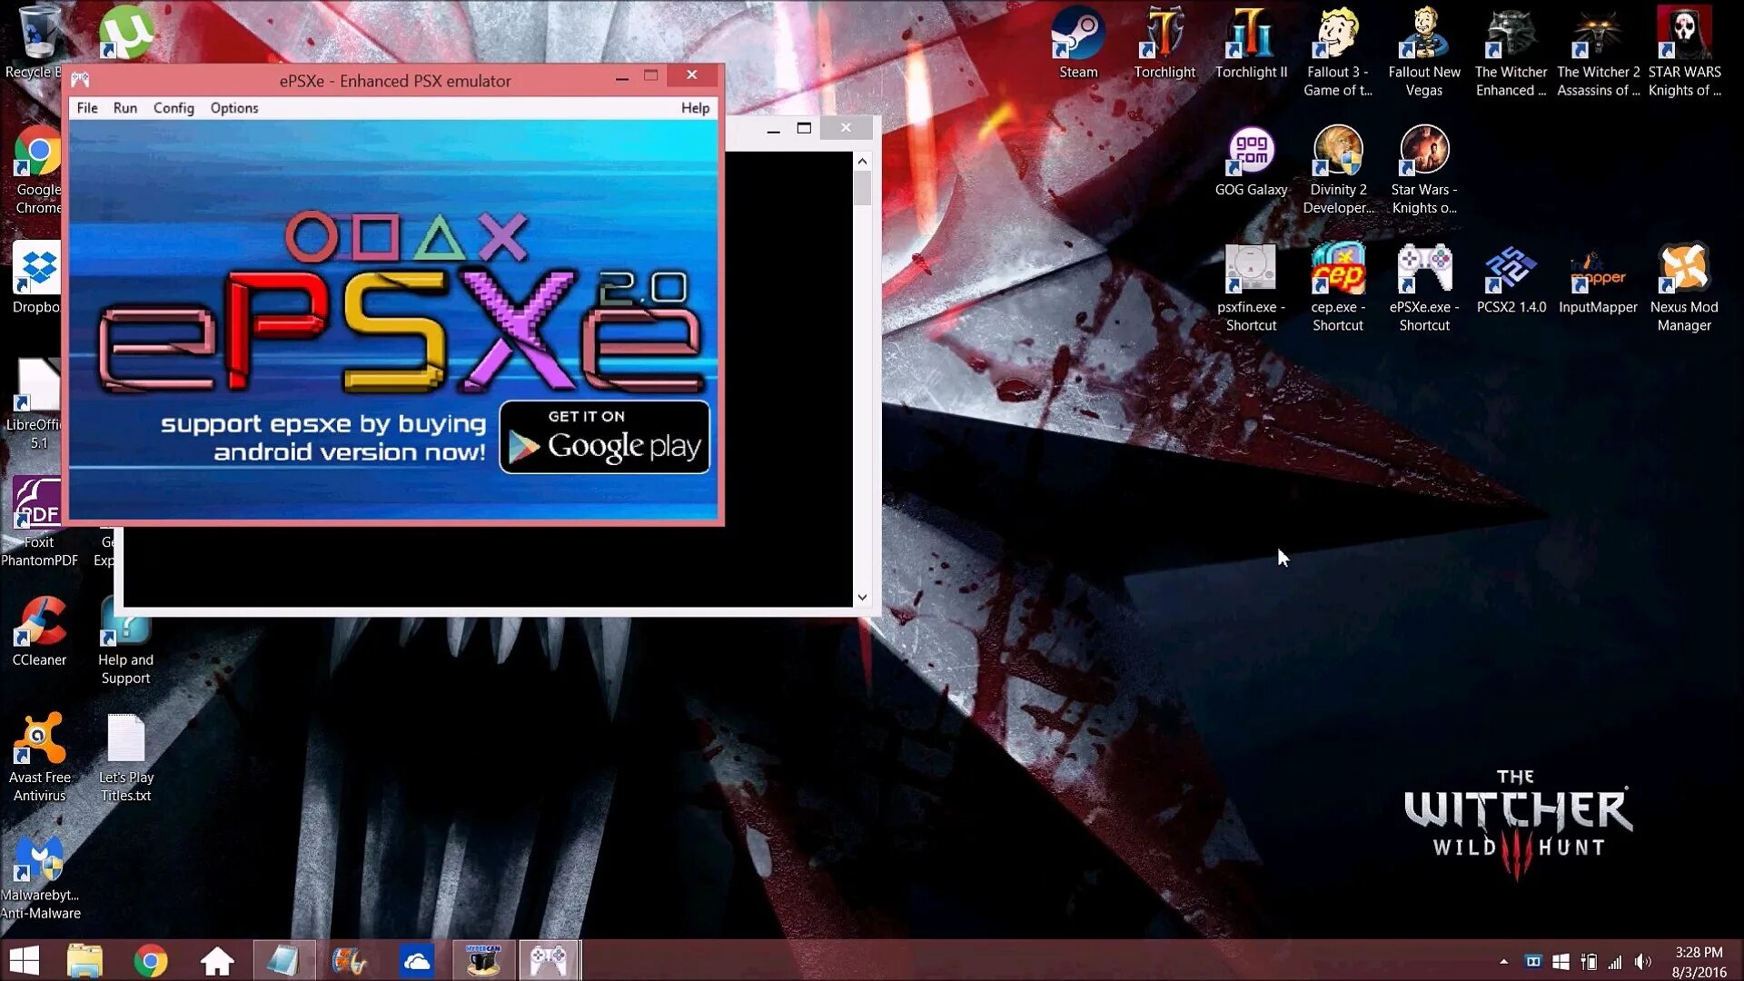Viewport: 1744px width, 981px height.
Task: Click the console window scroll up arrow
Action: coord(862,161)
